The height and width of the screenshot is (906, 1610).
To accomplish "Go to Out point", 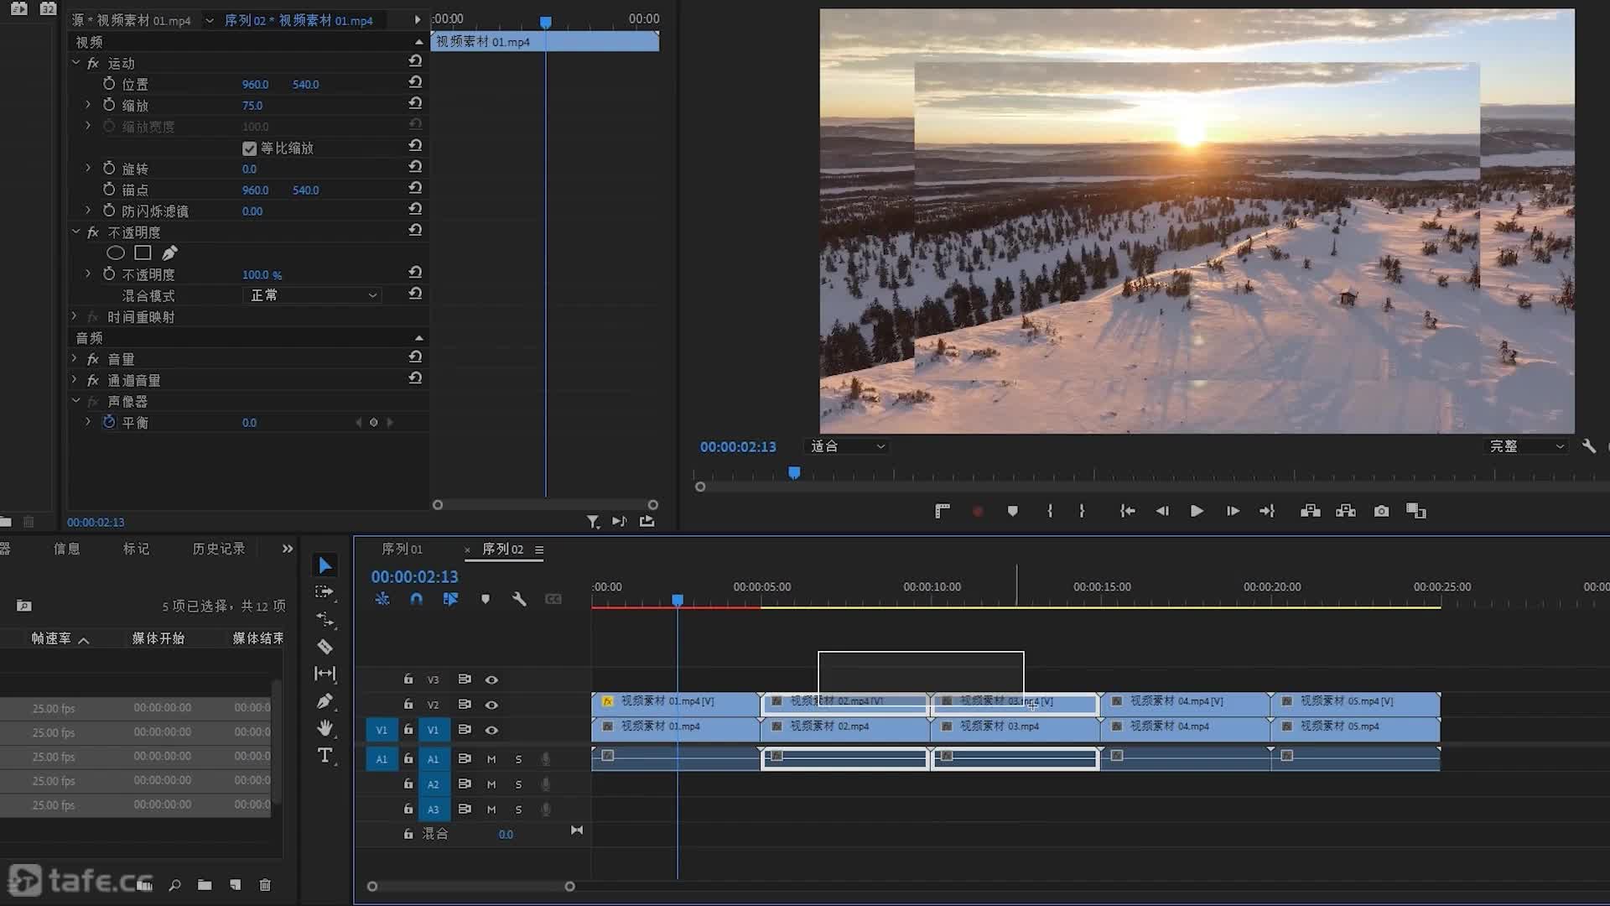I will [1267, 511].
